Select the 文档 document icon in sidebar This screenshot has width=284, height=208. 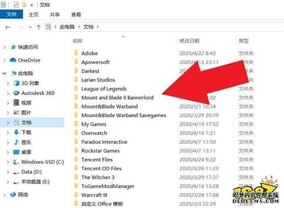(x=17, y=122)
